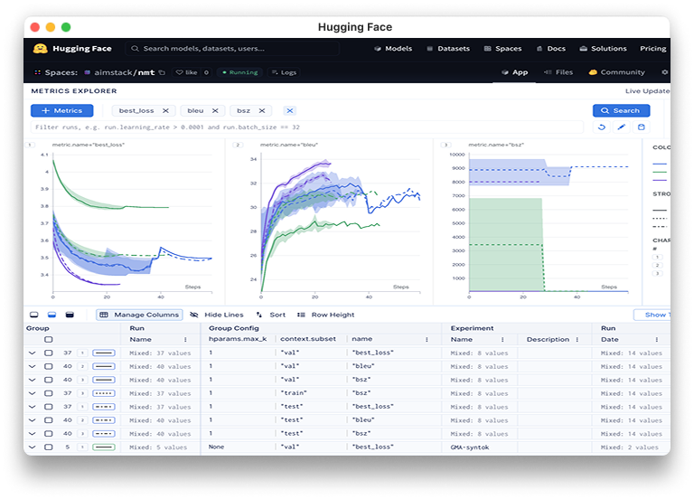Remove the bsz metric tag
This screenshot has width=694, height=499.
click(x=262, y=110)
